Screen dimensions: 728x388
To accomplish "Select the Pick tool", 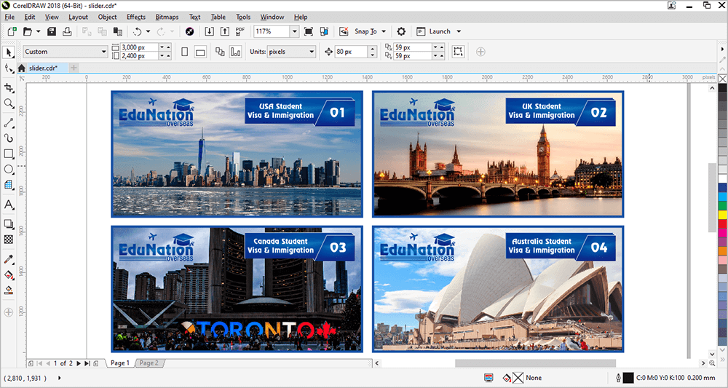I will pos(8,52).
